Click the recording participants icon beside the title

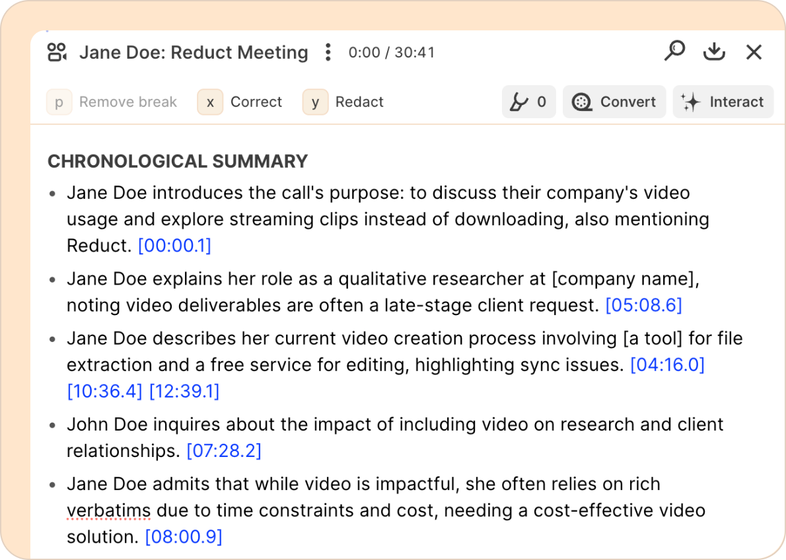point(57,52)
